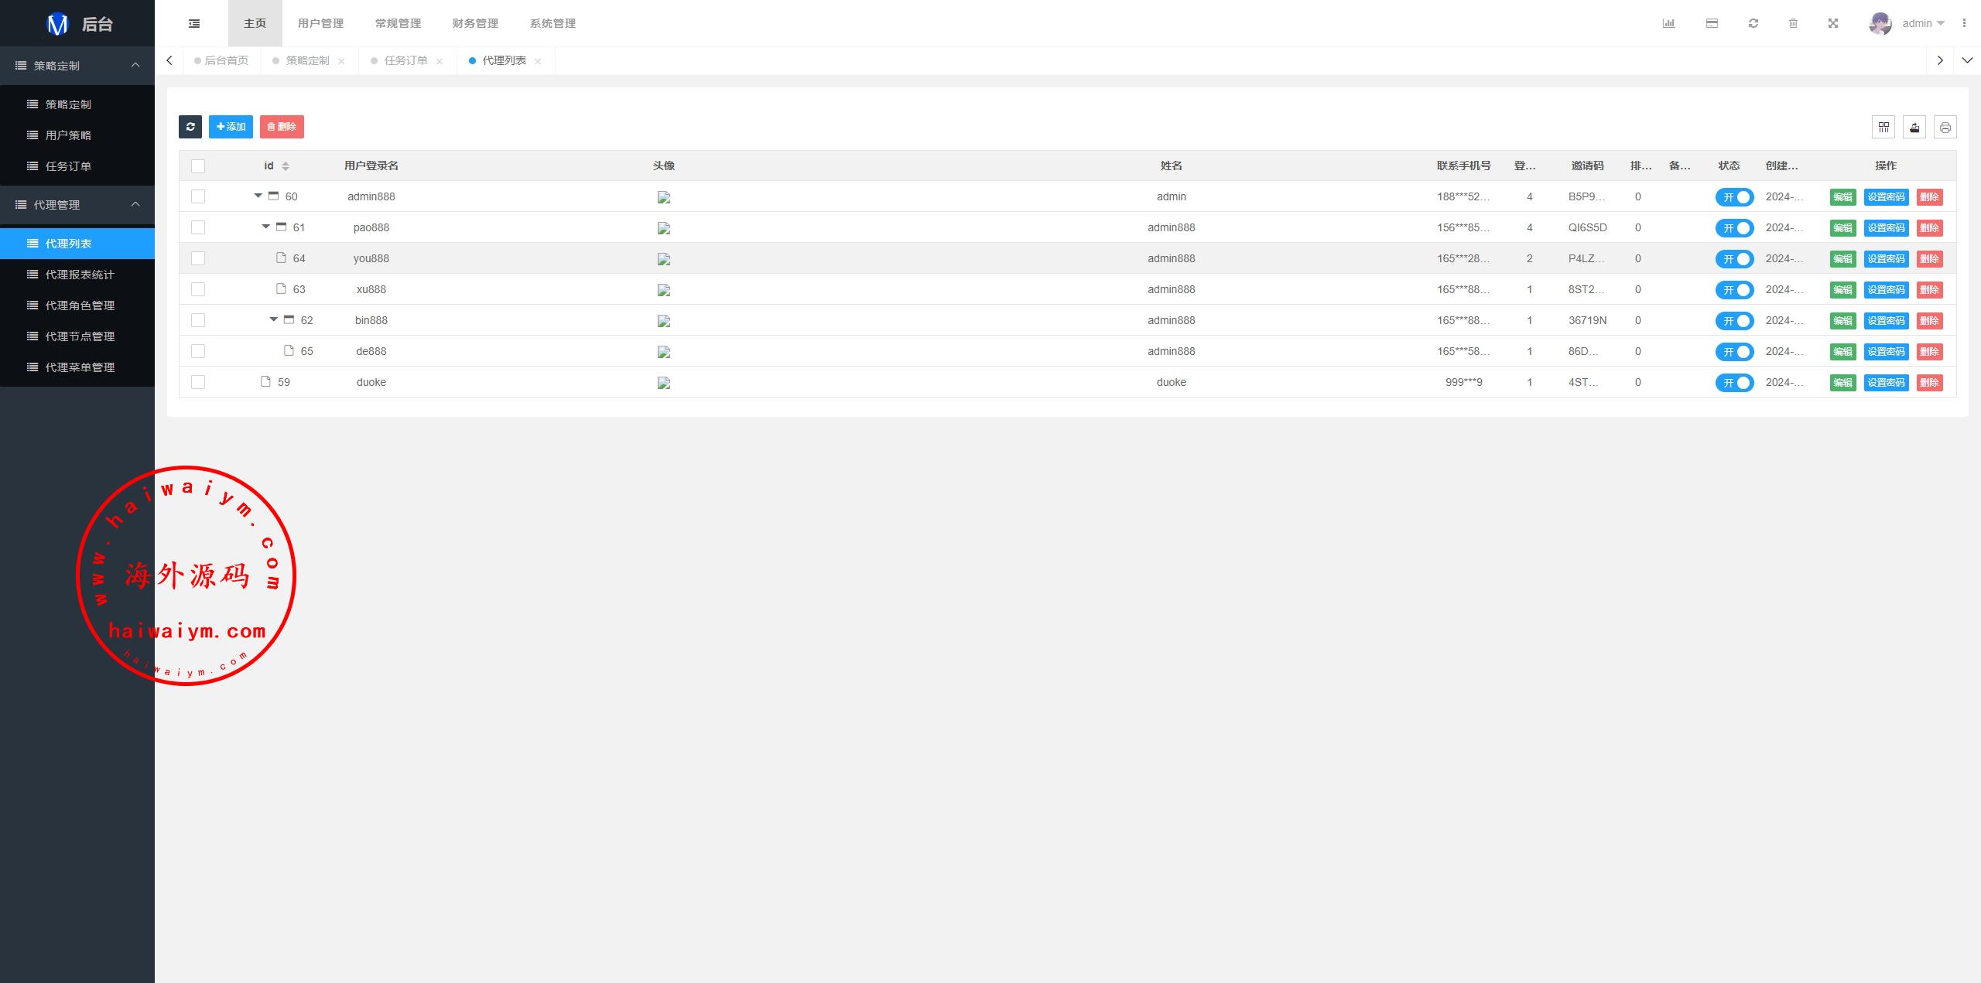Sort the table by id column

point(286,166)
